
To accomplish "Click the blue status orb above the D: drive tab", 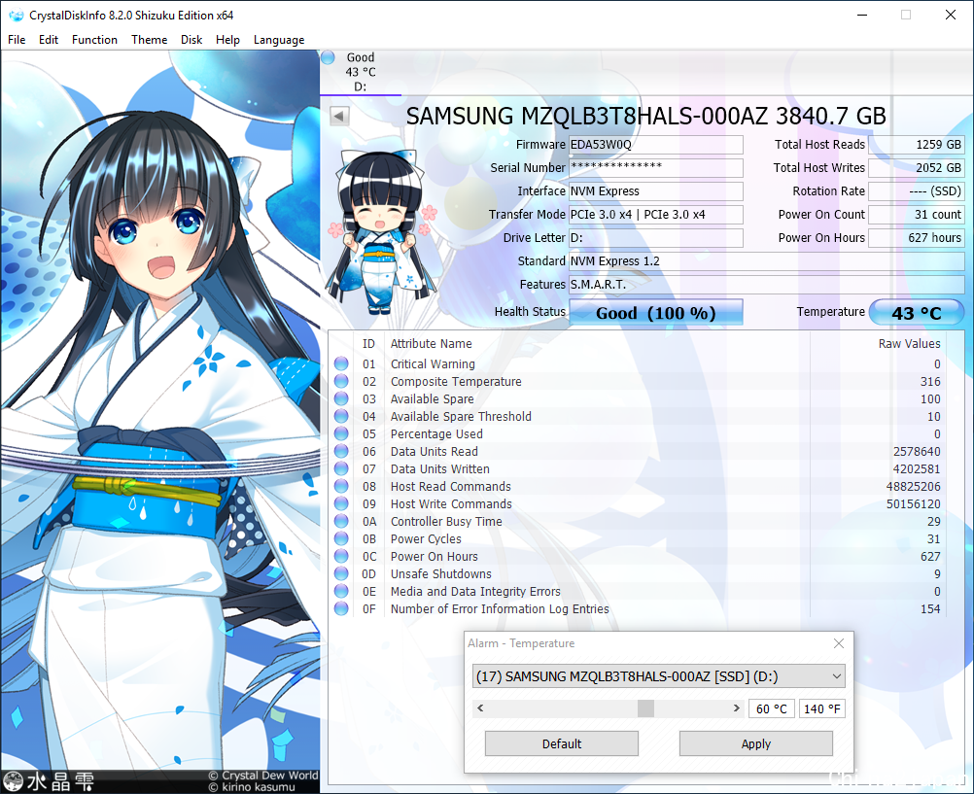I will (x=328, y=57).
